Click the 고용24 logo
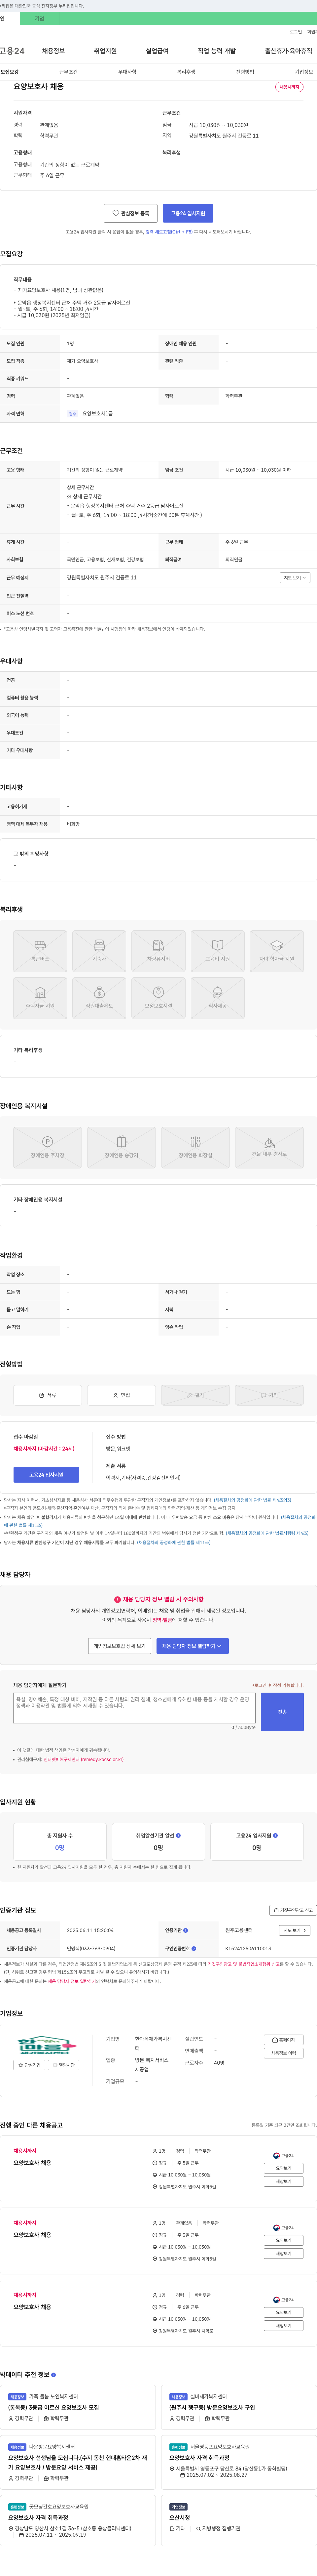This screenshot has height=2576, width=317. (12, 51)
